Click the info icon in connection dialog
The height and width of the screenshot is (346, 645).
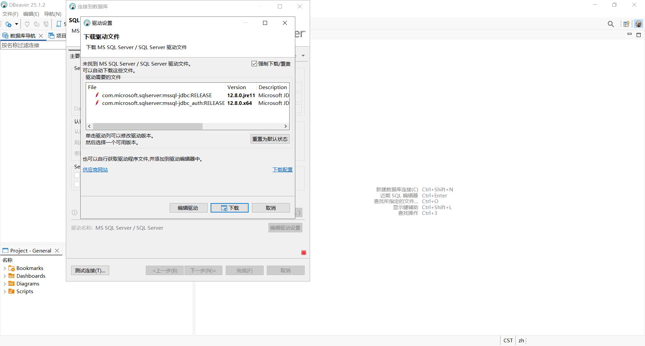75,213
